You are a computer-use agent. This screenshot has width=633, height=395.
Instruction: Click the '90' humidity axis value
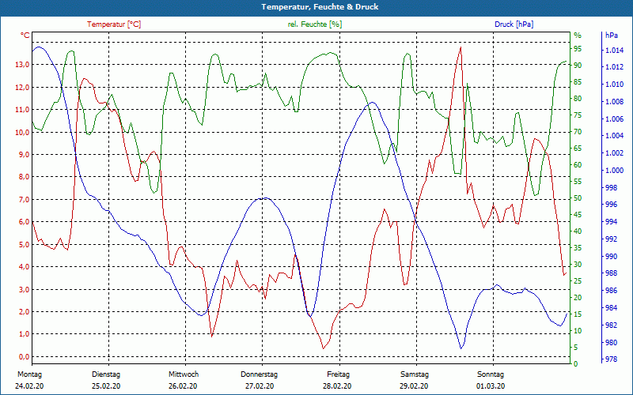[578, 66]
